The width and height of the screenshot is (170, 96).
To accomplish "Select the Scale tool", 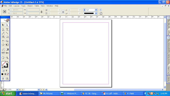I will click(x=7, y=41).
